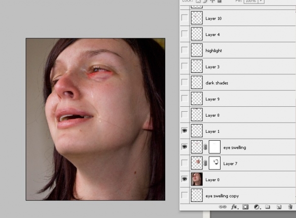The width and height of the screenshot is (296, 218).
Task: Show eye swelling copy layer
Action: [185, 195]
